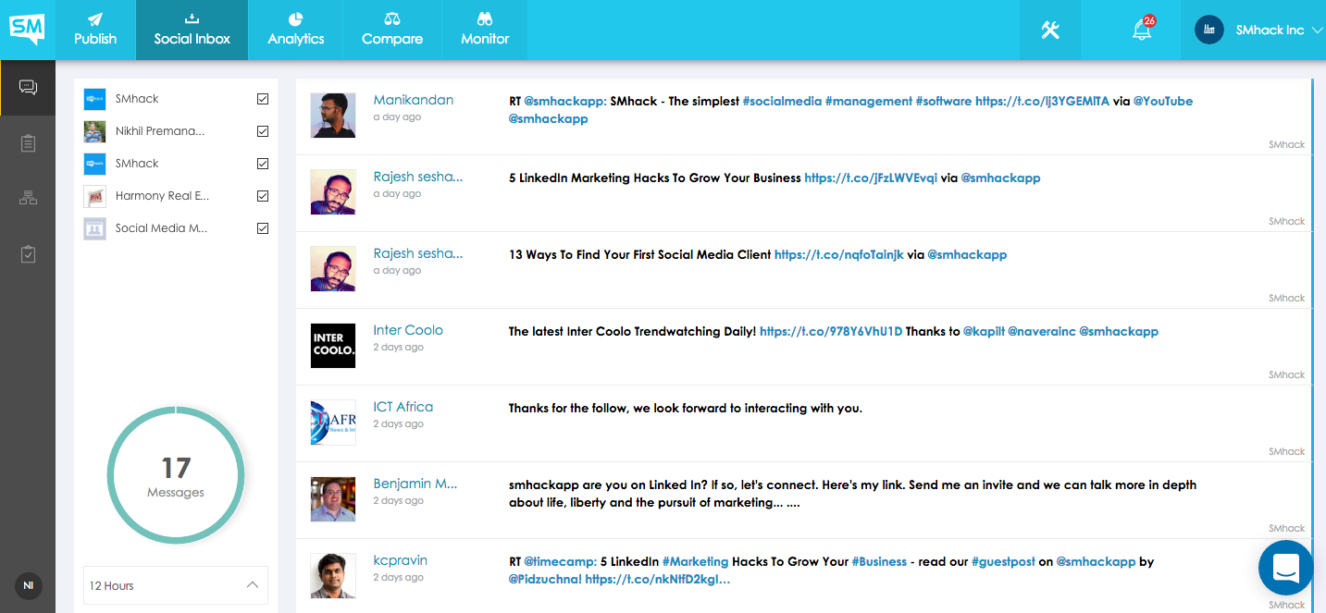Open the clipboard list sidebar icon
The width and height of the screenshot is (1326, 613).
(28, 143)
